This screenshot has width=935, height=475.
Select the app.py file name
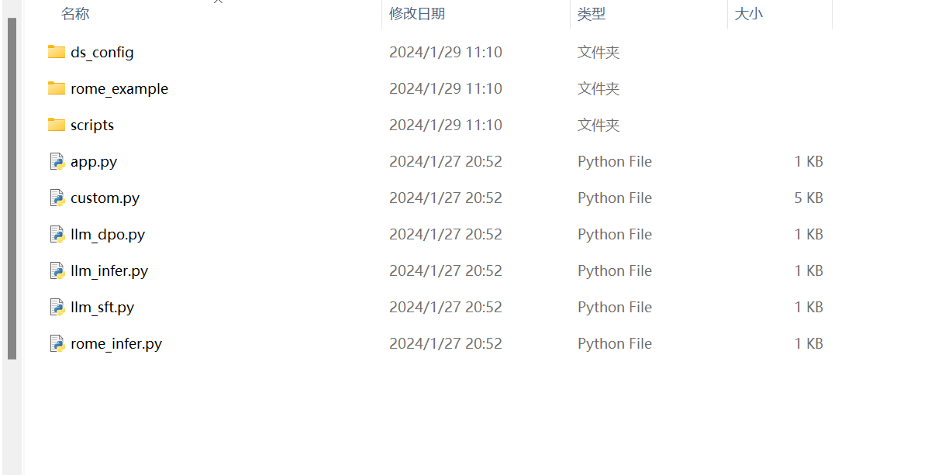tap(93, 161)
